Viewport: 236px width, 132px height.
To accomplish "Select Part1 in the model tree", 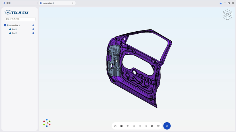I will (14, 29).
